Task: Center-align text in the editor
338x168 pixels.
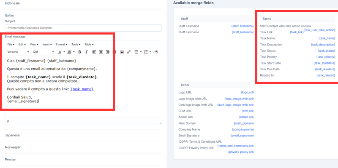Action: coord(101,52)
